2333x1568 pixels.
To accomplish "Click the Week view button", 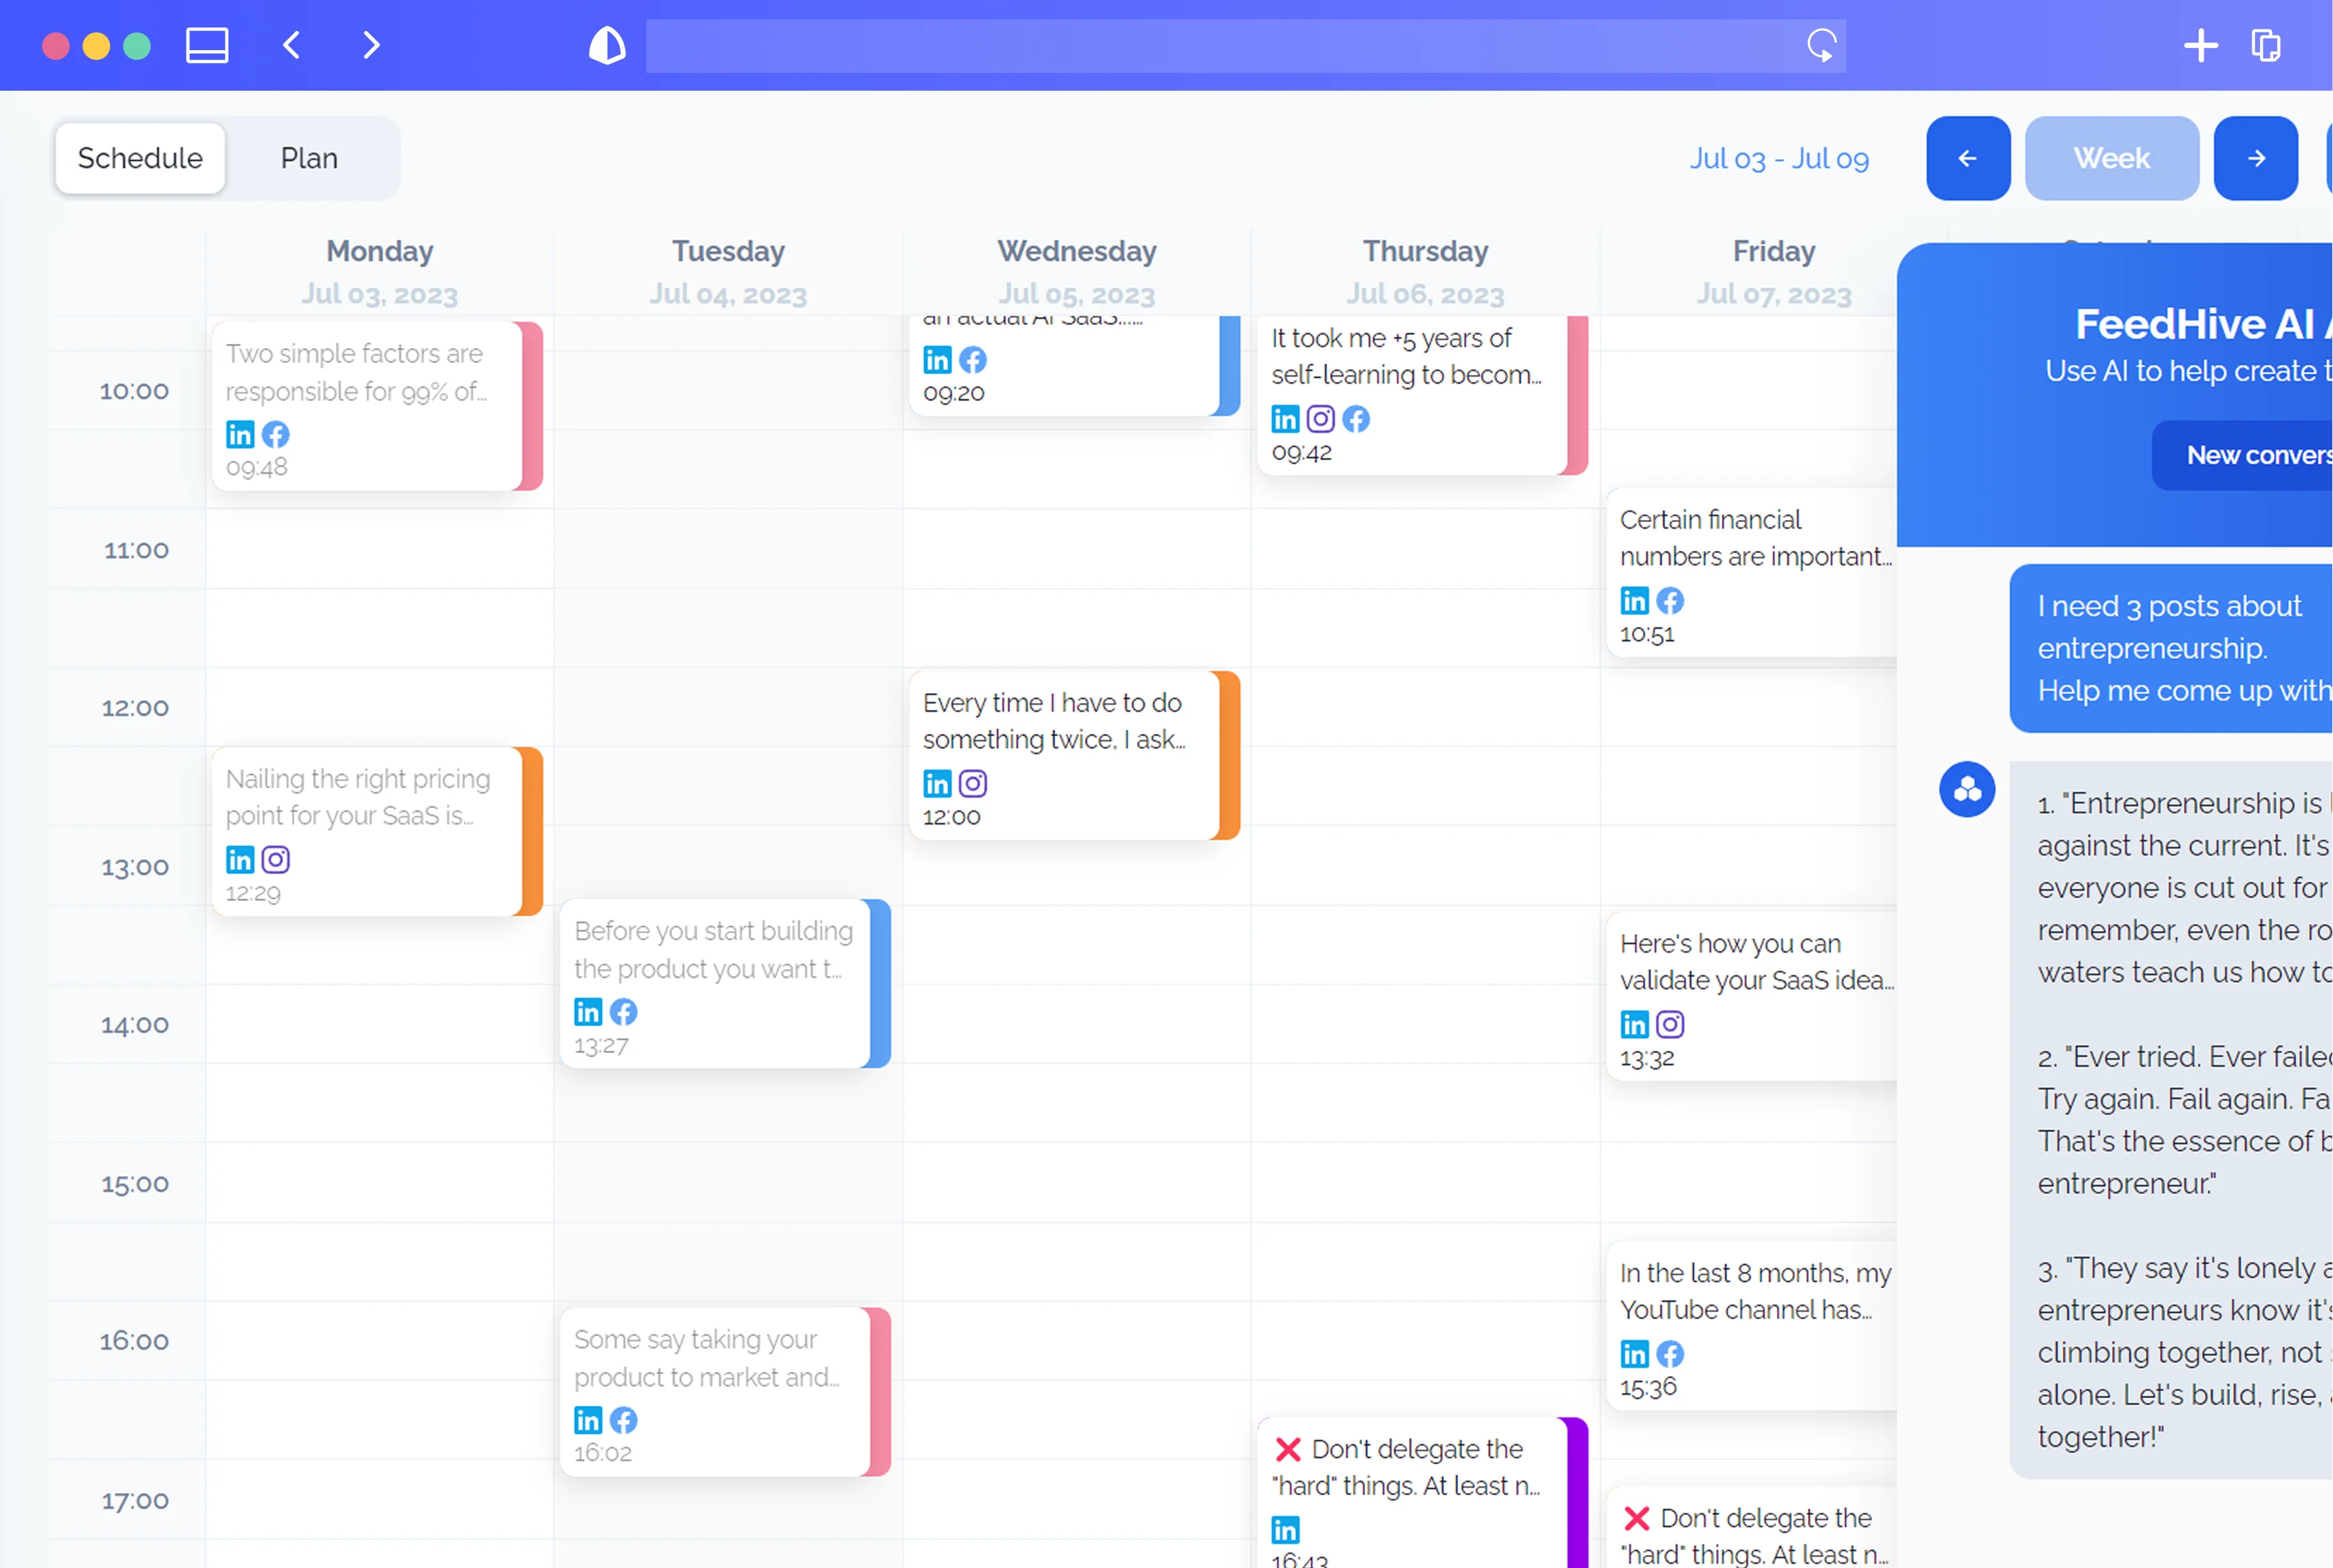I will (x=2111, y=158).
